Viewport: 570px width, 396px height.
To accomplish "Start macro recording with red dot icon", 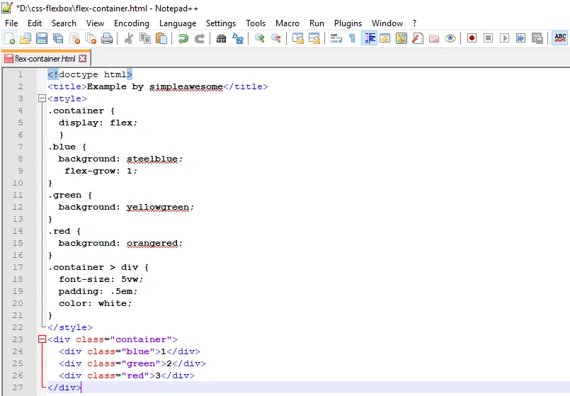I will [472, 38].
